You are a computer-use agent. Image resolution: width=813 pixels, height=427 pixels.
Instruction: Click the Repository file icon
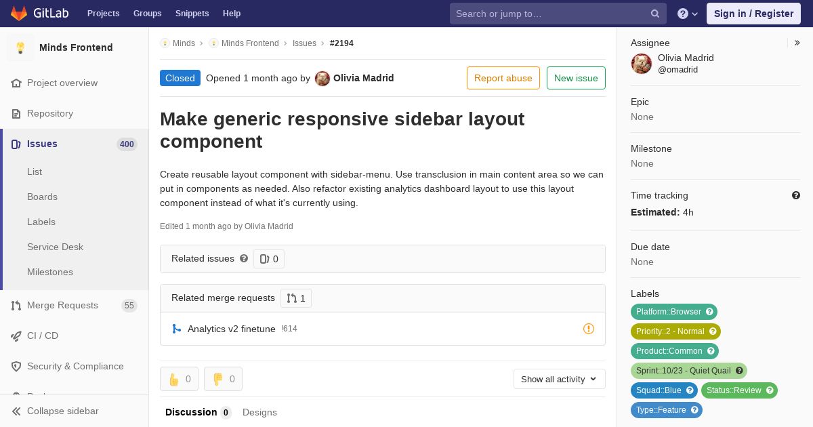pyautogui.click(x=16, y=113)
